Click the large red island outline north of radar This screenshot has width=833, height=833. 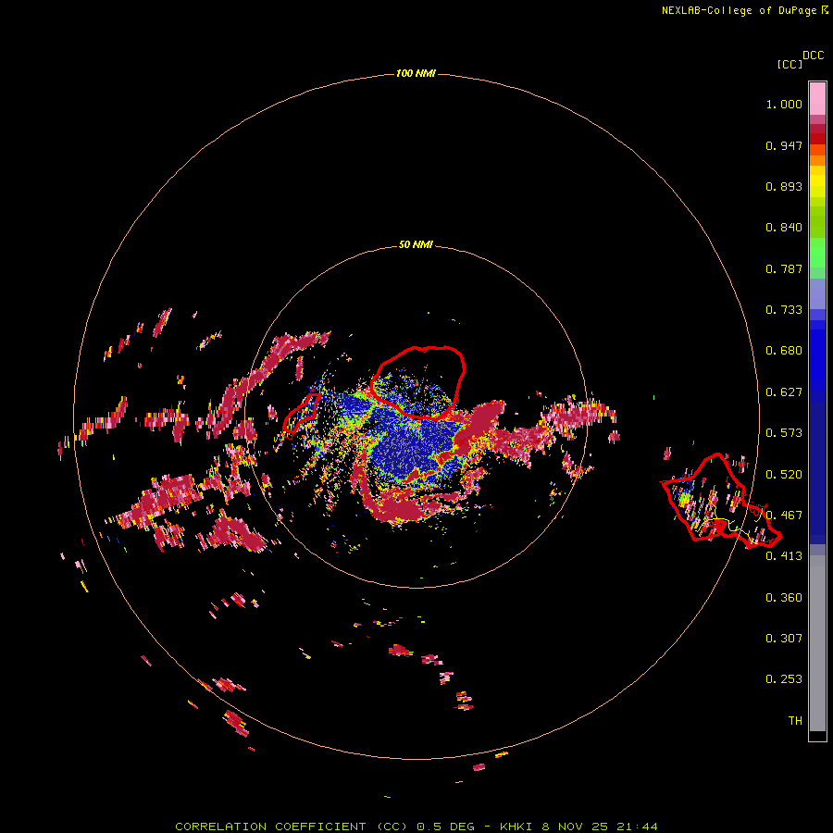[418, 382]
